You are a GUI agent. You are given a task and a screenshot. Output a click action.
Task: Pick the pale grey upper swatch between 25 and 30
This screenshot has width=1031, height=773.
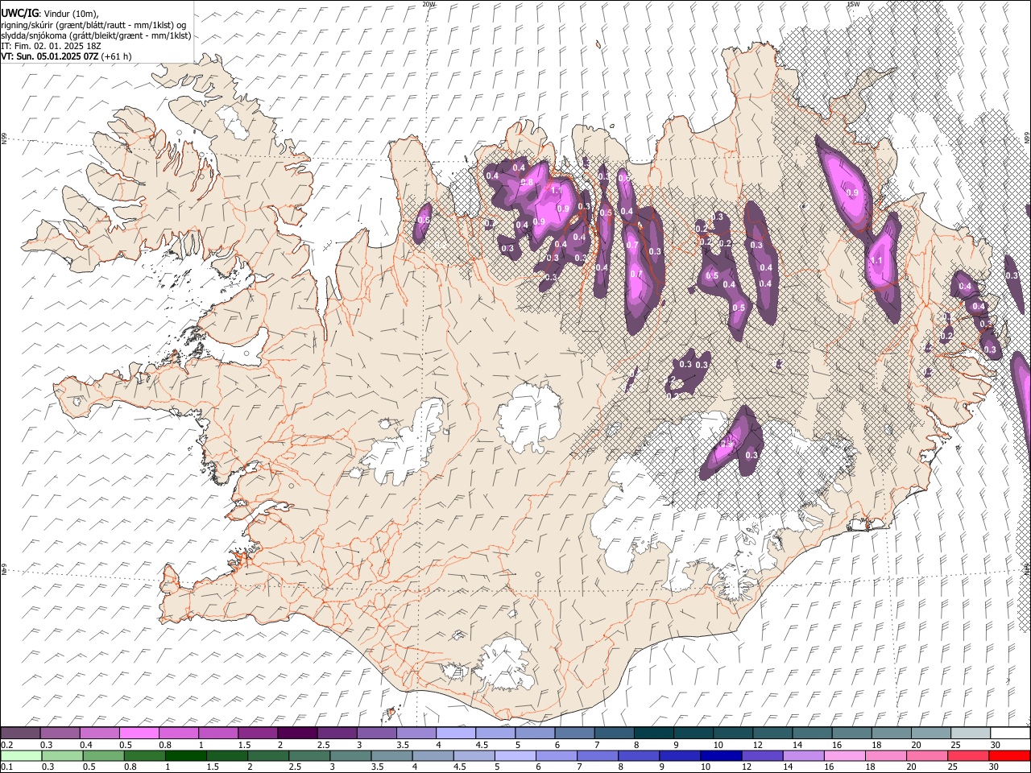[971, 733]
